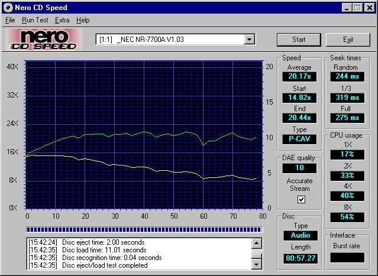Screen dimensions: 378x276
Task: Click the empty Burst rate field
Action: 347,258
